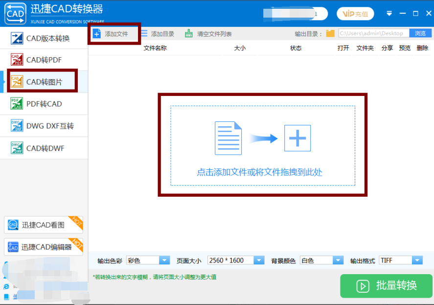
Task: Click the 输出目录 label
Action: 308,34
